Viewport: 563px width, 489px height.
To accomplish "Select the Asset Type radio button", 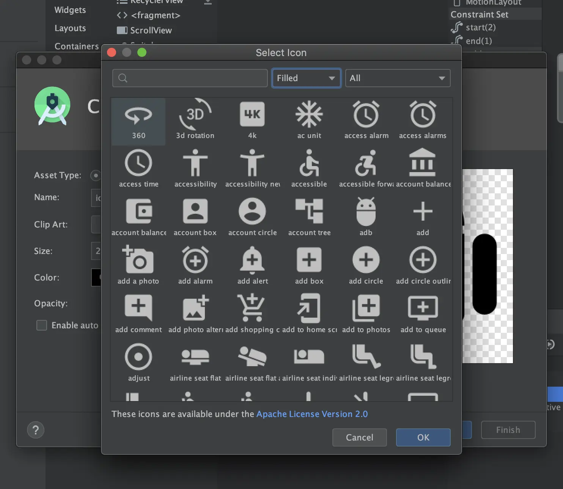I will coord(96,175).
